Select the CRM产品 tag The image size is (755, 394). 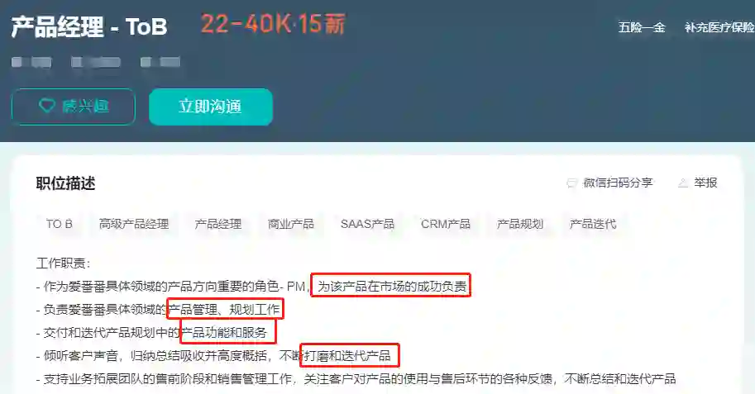pos(446,224)
